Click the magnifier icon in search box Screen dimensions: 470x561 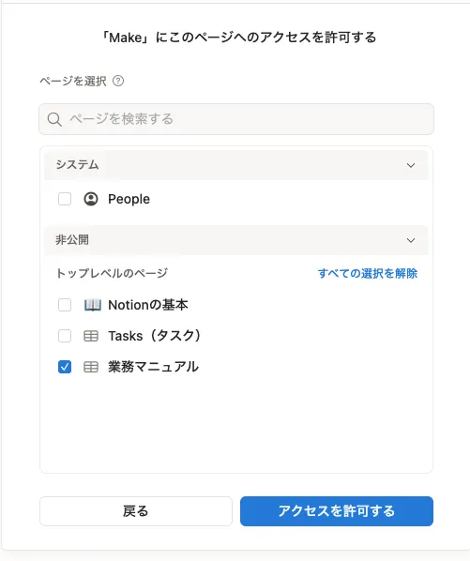[x=54, y=119]
